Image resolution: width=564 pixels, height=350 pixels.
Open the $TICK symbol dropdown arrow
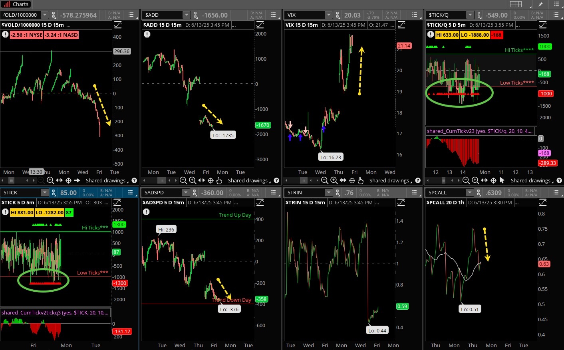coord(44,193)
